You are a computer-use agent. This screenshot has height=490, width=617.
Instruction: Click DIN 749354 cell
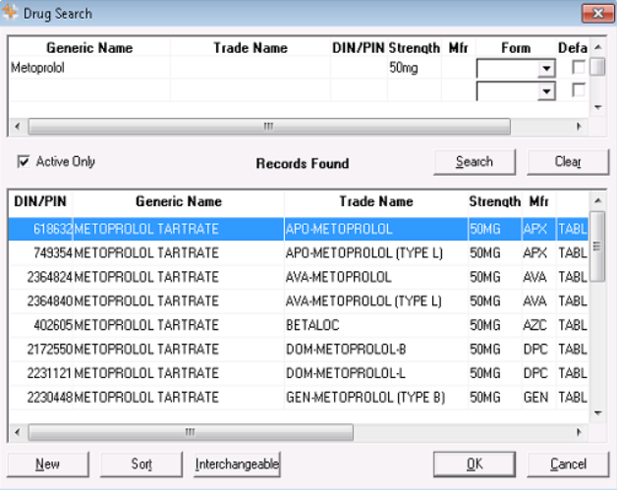pyautogui.click(x=41, y=253)
